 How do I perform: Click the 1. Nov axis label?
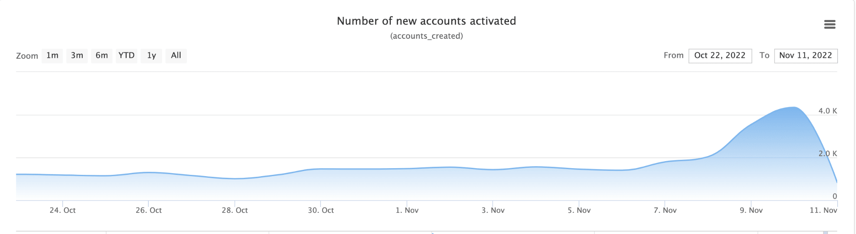click(407, 210)
